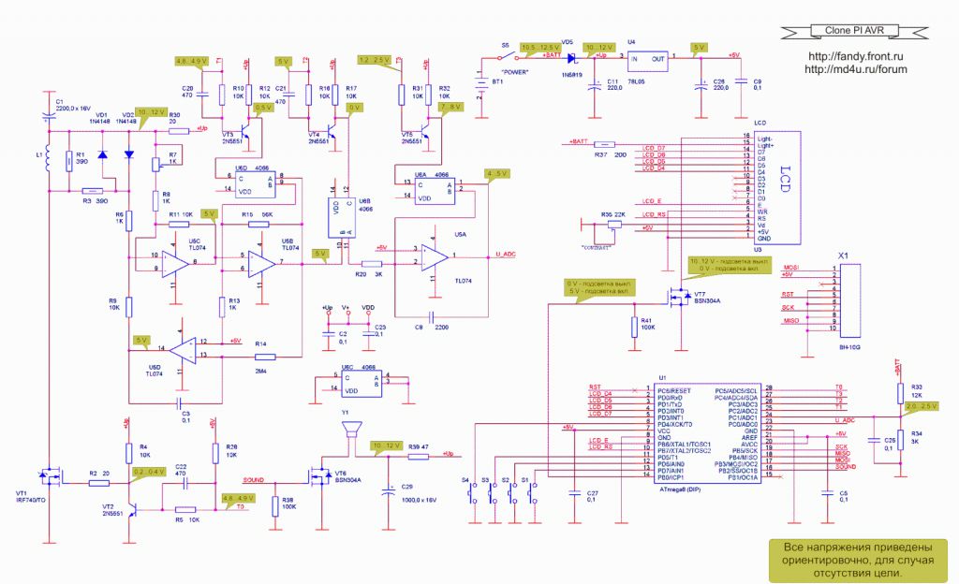Select the R33 12K resistor label

tap(916, 391)
